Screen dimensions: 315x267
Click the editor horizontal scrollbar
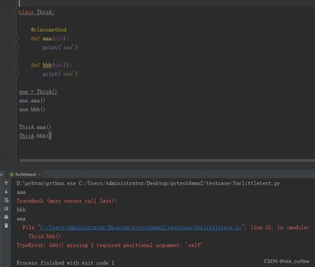(x=167, y=160)
